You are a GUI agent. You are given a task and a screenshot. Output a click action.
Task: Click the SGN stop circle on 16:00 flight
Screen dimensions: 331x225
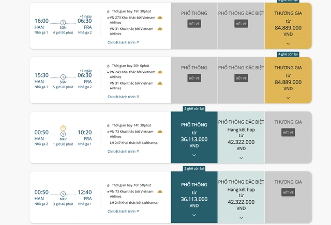point(63,22)
